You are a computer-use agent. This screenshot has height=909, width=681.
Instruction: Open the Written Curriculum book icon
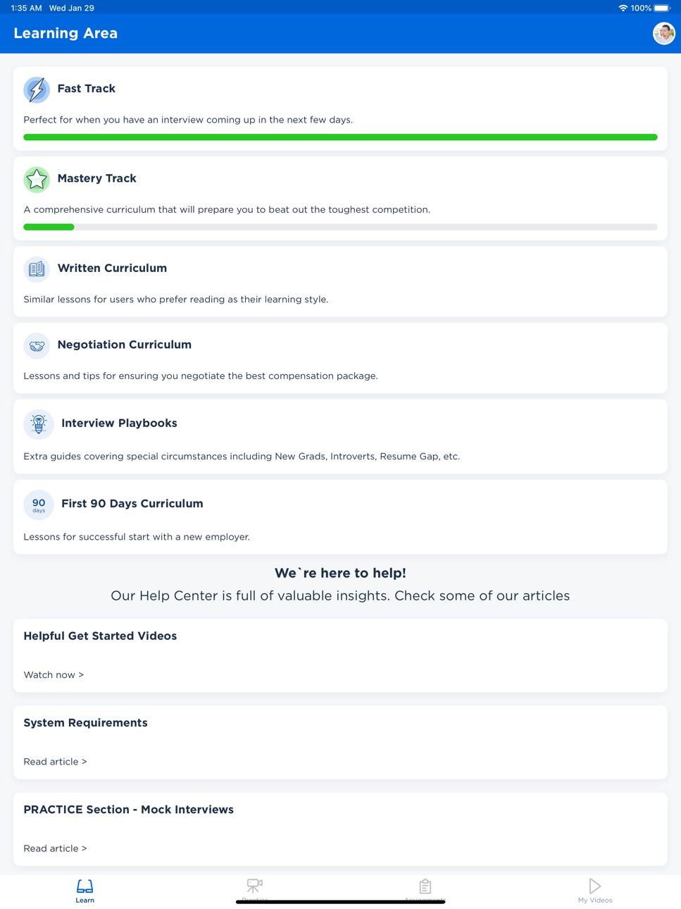(x=37, y=268)
